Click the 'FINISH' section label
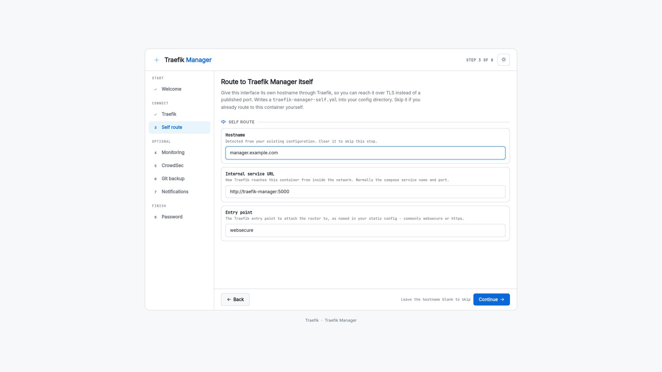 159,206
